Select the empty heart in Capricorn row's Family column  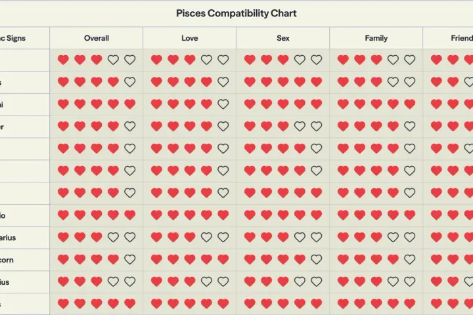coord(409,259)
